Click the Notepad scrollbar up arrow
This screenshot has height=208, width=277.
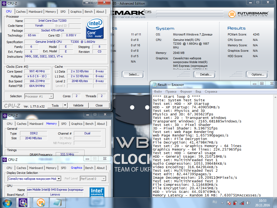click(275, 97)
